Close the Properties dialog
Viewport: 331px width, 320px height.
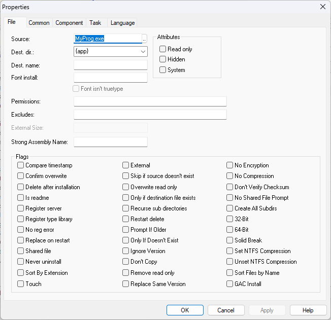tap(322, 7)
